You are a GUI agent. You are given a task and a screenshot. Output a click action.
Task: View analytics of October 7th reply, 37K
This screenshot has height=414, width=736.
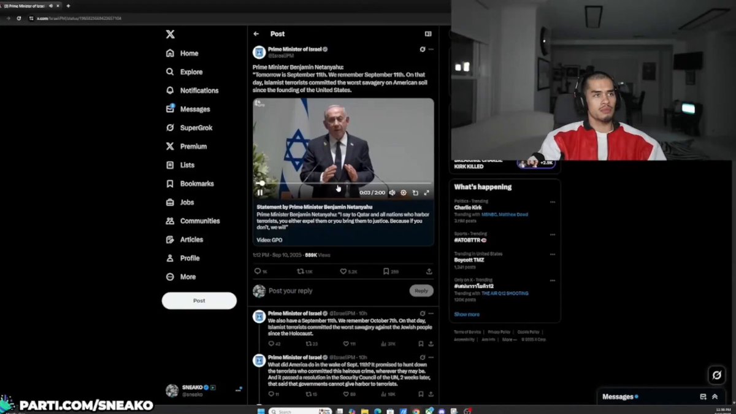(x=388, y=344)
